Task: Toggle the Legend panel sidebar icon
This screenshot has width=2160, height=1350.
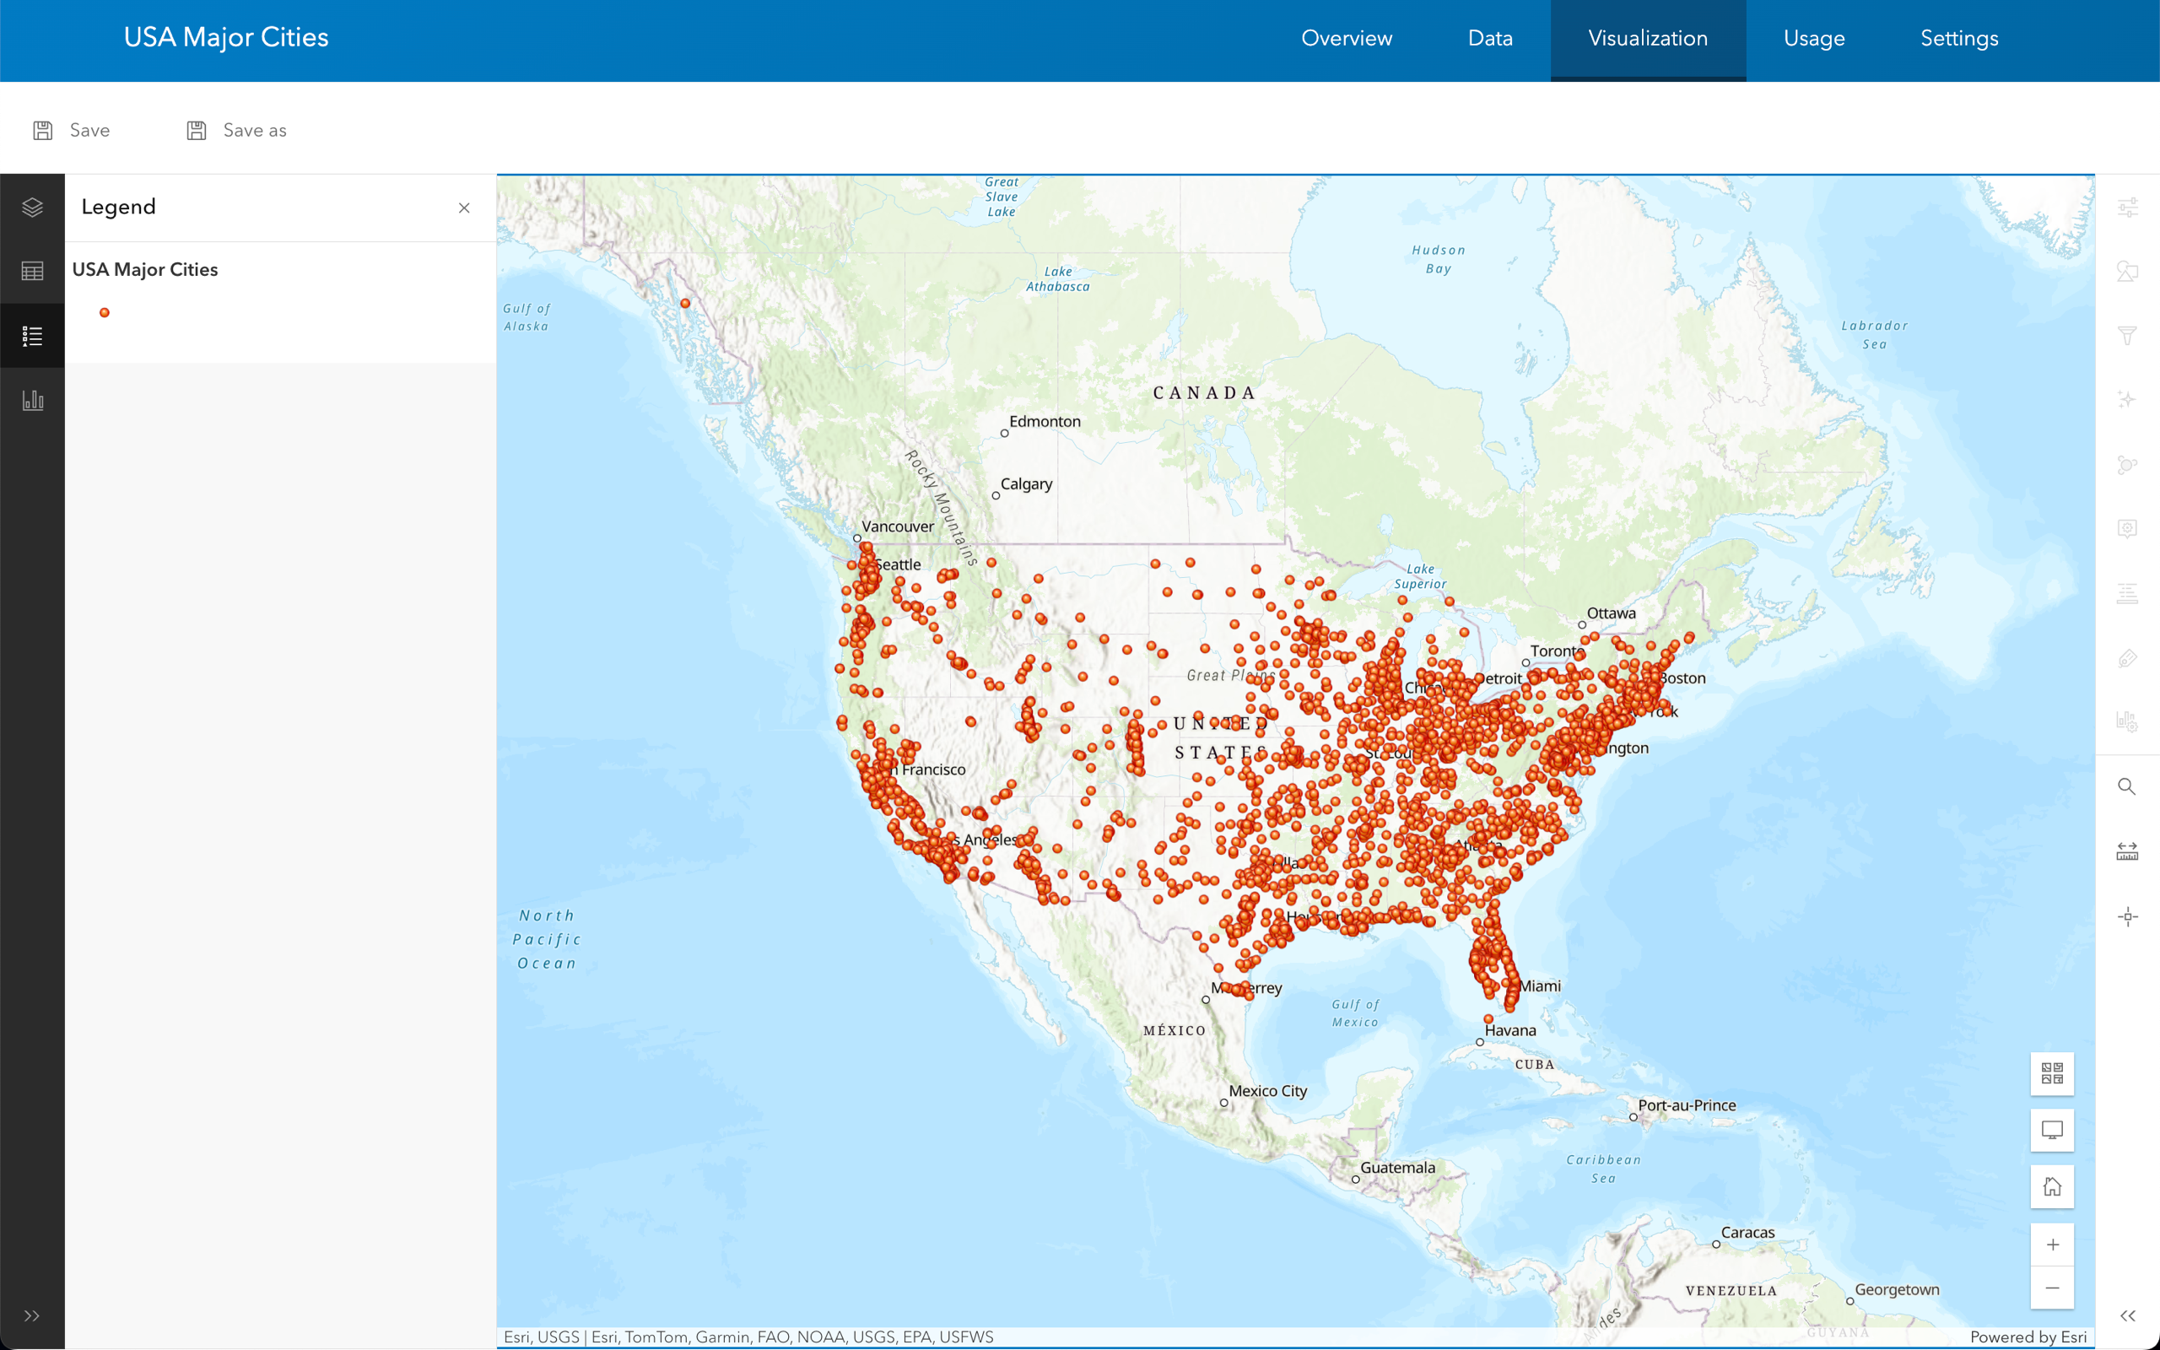Action: pyautogui.click(x=32, y=336)
